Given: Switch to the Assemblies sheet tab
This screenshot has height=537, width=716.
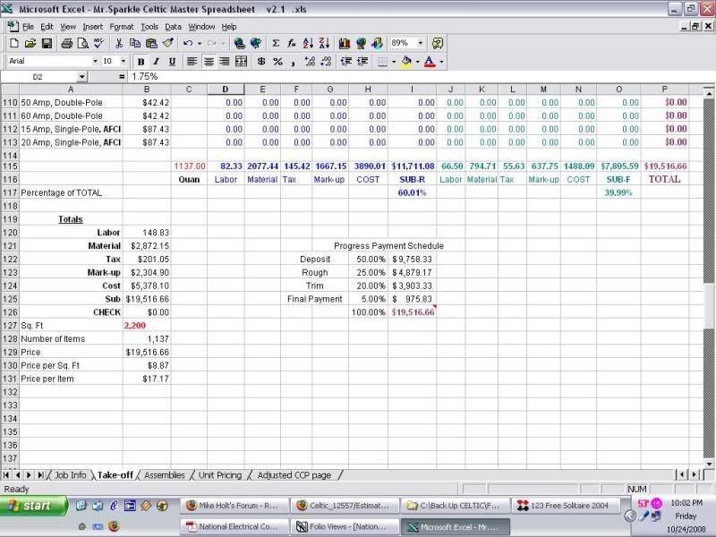Looking at the screenshot, I should tap(165, 475).
